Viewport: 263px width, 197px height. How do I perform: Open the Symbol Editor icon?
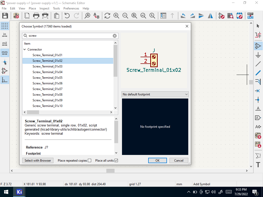[x=221, y=16]
